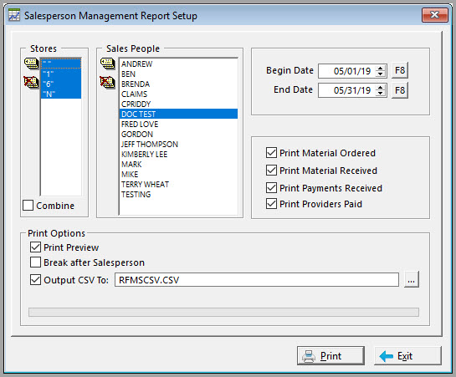Increase Begin Date with up spinner arrow
Screen dimensions: 456x377
[x=380, y=68]
